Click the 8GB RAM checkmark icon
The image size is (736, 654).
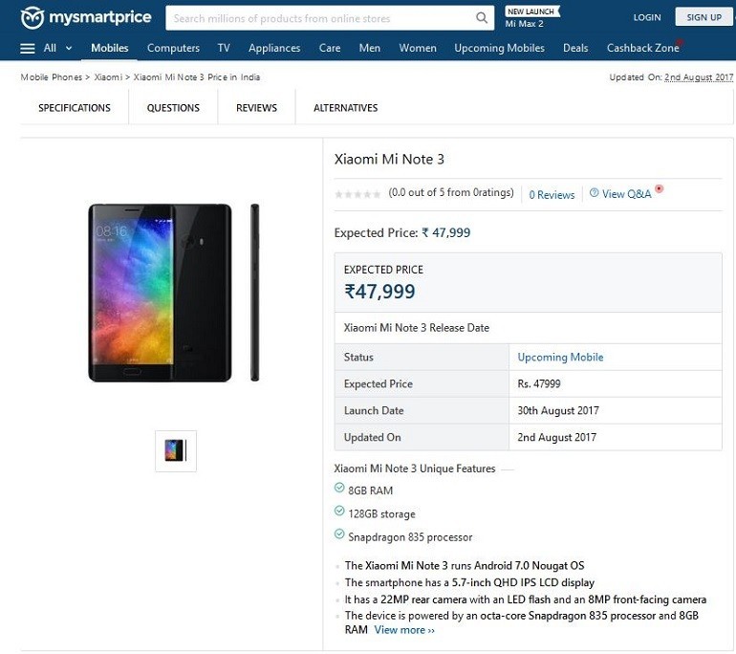click(339, 488)
